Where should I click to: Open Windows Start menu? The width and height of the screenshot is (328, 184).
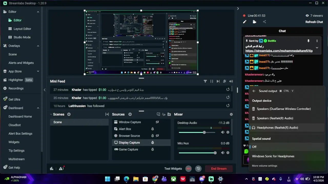tap(108, 179)
